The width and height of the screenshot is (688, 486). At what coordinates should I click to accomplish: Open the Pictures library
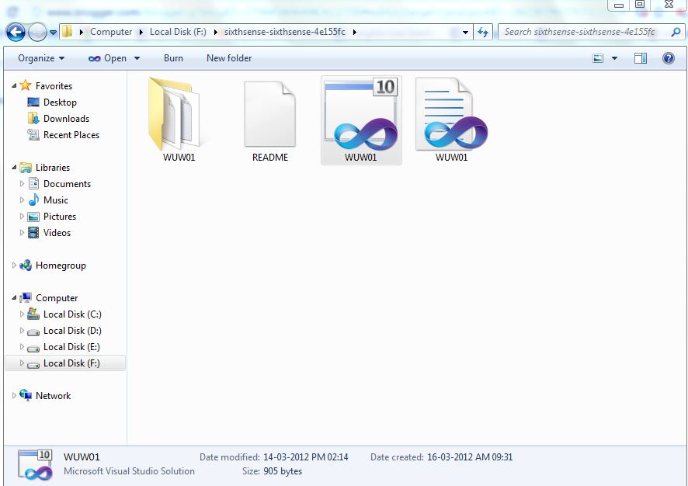tap(60, 217)
